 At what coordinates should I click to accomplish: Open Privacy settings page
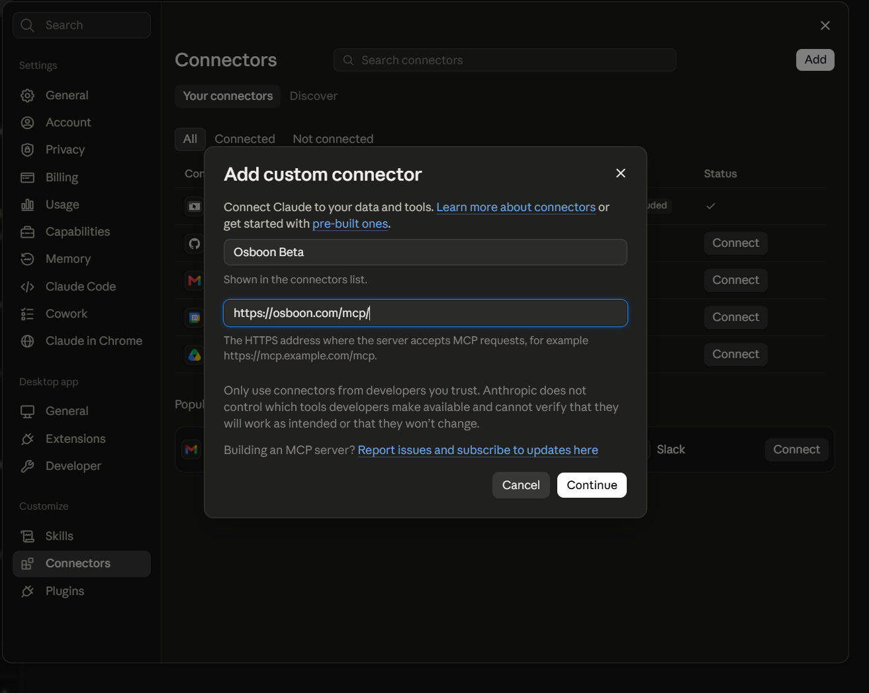(81, 150)
